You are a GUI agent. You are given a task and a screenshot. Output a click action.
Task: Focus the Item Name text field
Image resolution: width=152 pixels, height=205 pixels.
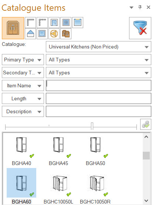click(98, 85)
